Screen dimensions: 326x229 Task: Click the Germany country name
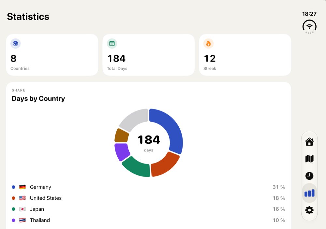tap(40, 187)
